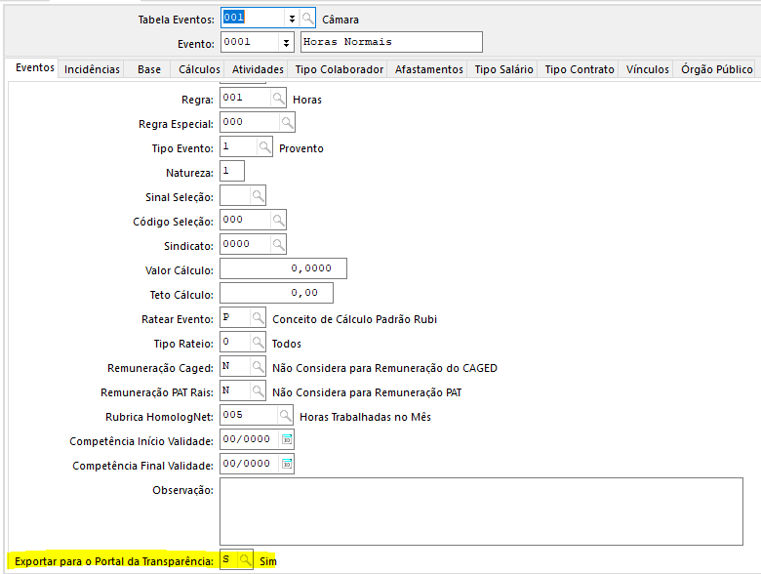Viewport: 761px width, 574px height.
Task: Click the Tabela Eventos code field
Action: click(x=253, y=19)
